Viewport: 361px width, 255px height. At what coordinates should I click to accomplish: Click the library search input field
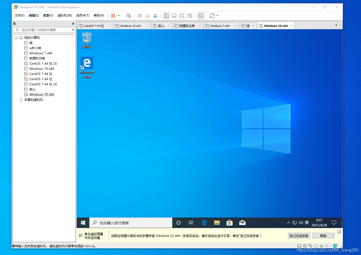pos(44,30)
